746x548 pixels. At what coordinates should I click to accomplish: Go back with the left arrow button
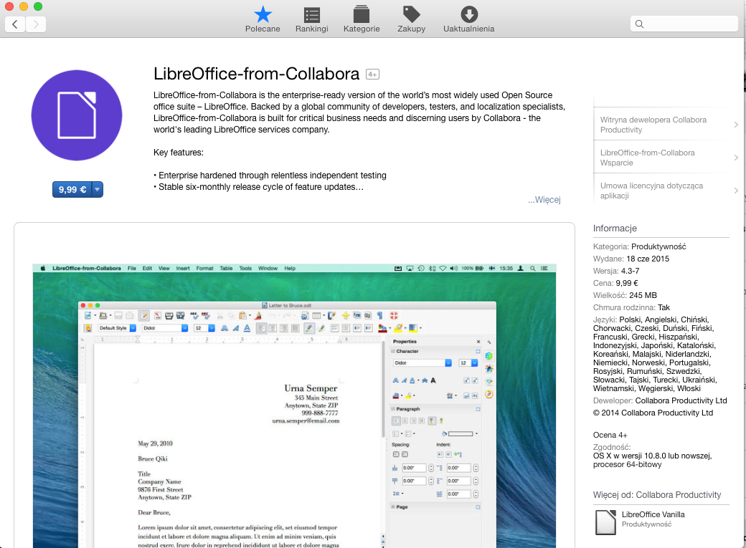point(15,24)
